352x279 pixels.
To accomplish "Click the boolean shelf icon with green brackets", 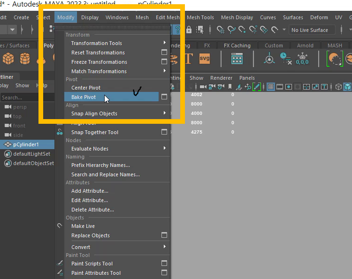I will coord(335,59).
